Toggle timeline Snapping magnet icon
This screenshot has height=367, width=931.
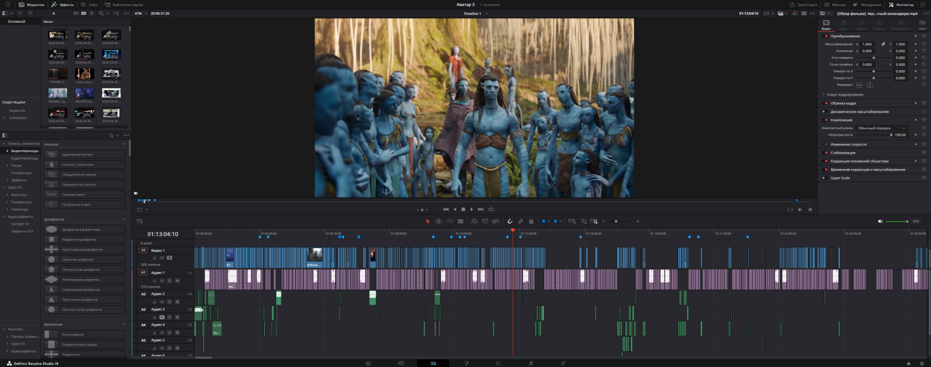(x=510, y=221)
